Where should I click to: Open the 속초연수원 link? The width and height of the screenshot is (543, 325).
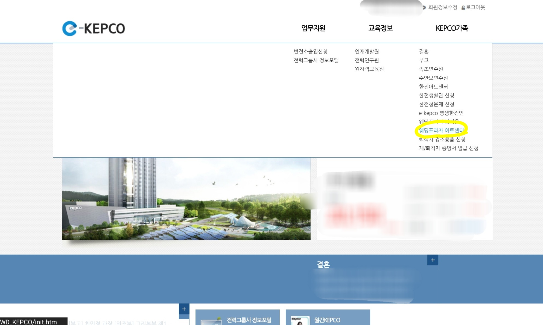(431, 69)
